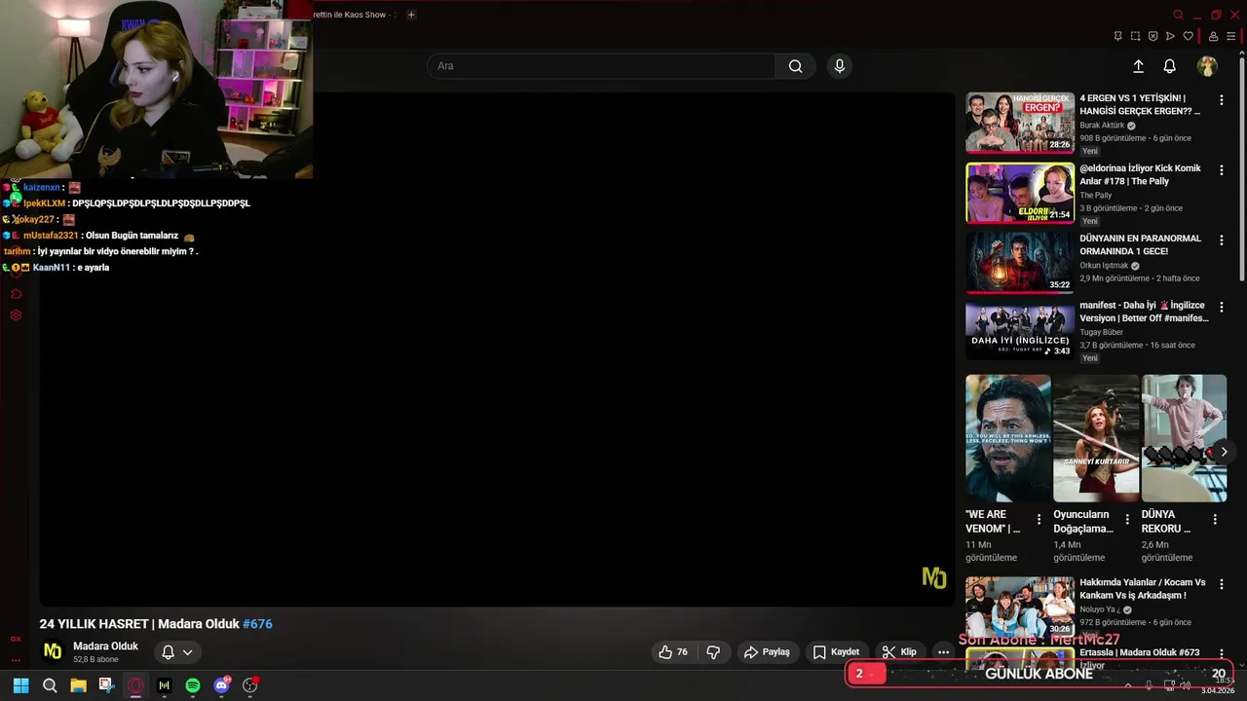Open Hakkımda Yalanlar video thumbnail

pos(1020,608)
